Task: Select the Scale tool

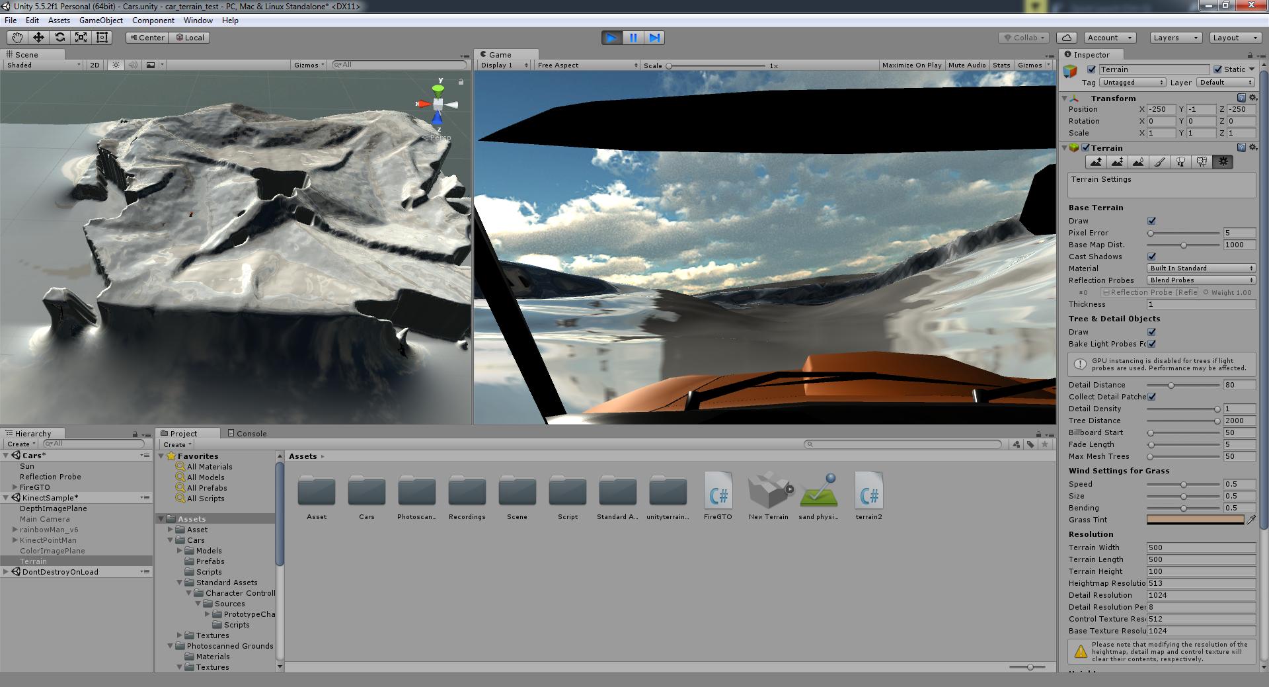Action: click(x=81, y=38)
